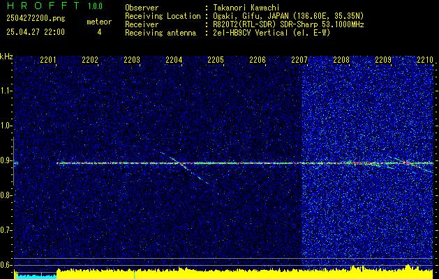Click the HROFFT title text
Viewport: 439px width, 279px height.
coord(43,6)
